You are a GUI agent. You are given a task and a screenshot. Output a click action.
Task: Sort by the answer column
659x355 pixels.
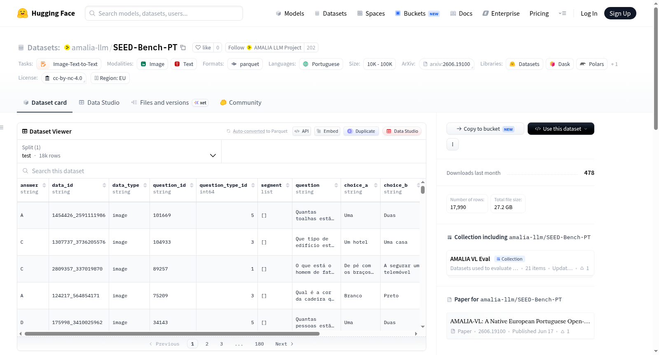(x=44, y=185)
